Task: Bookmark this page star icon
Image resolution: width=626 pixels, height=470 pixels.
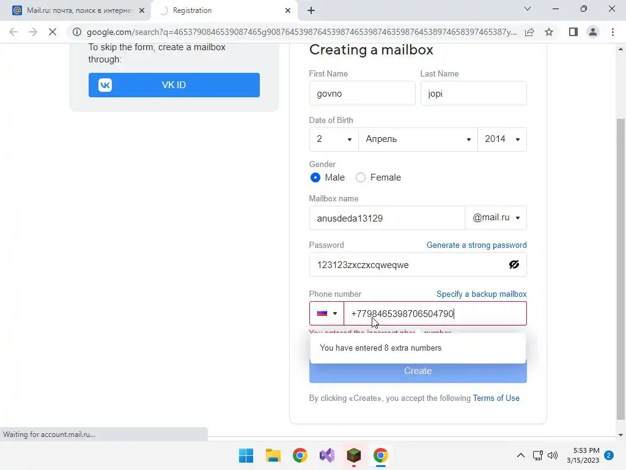Action: 549,32
